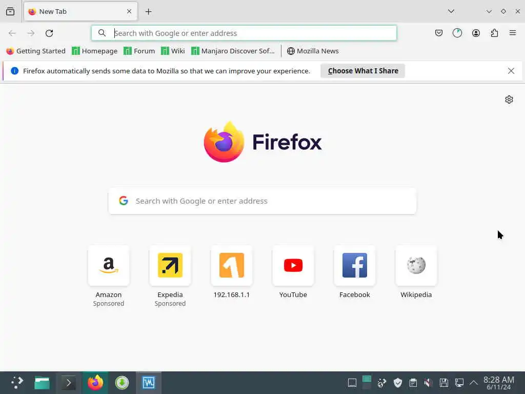Open the Extensions panel
Image resolution: width=525 pixels, height=394 pixels.
coord(494,33)
